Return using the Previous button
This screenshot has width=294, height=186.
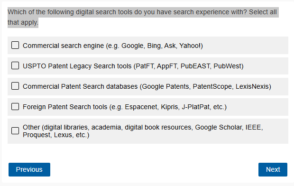pyautogui.click(x=29, y=169)
